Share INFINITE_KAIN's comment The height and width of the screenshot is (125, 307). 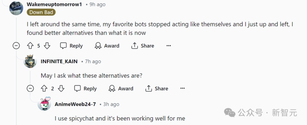157,89
